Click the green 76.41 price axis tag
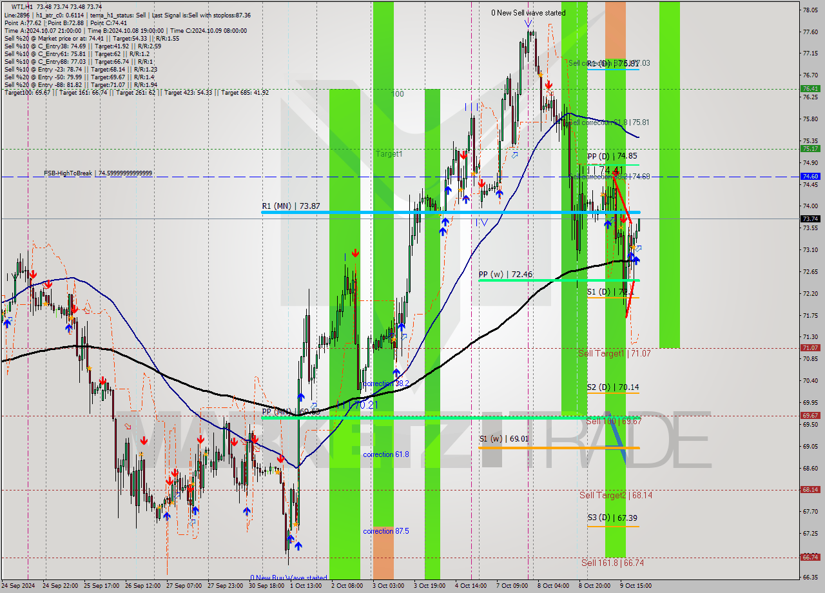The image size is (825, 593). [x=810, y=89]
